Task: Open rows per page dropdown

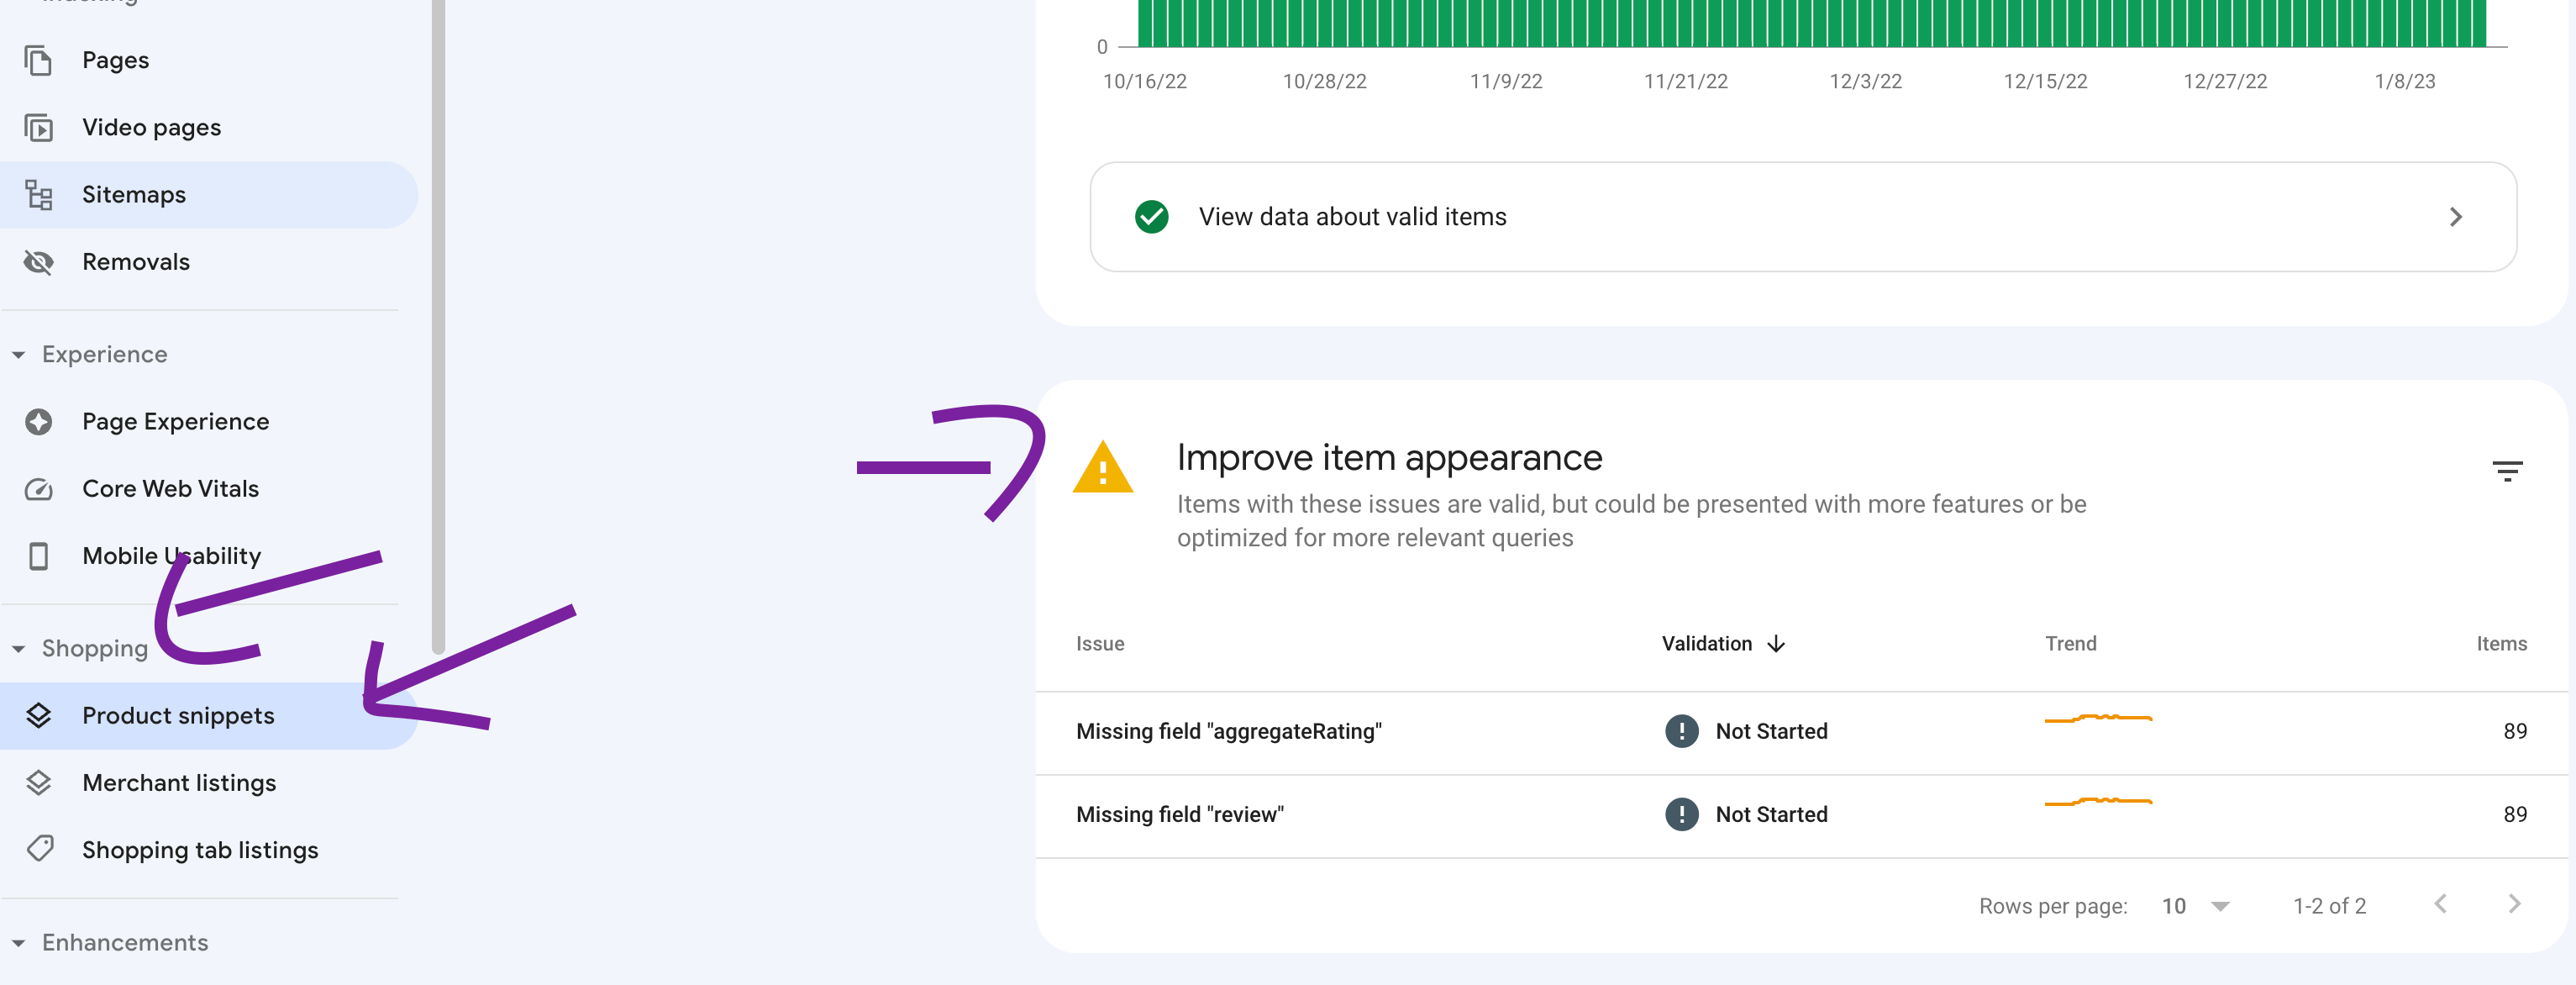Action: click(x=2195, y=906)
